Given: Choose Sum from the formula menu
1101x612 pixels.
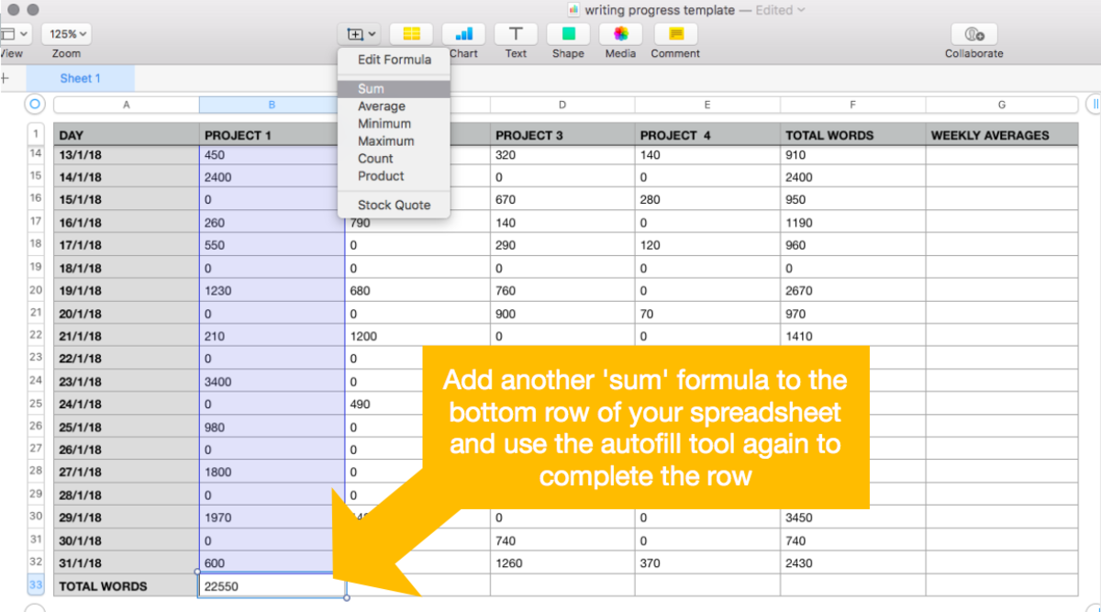Looking at the screenshot, I should tap(372, 89).
